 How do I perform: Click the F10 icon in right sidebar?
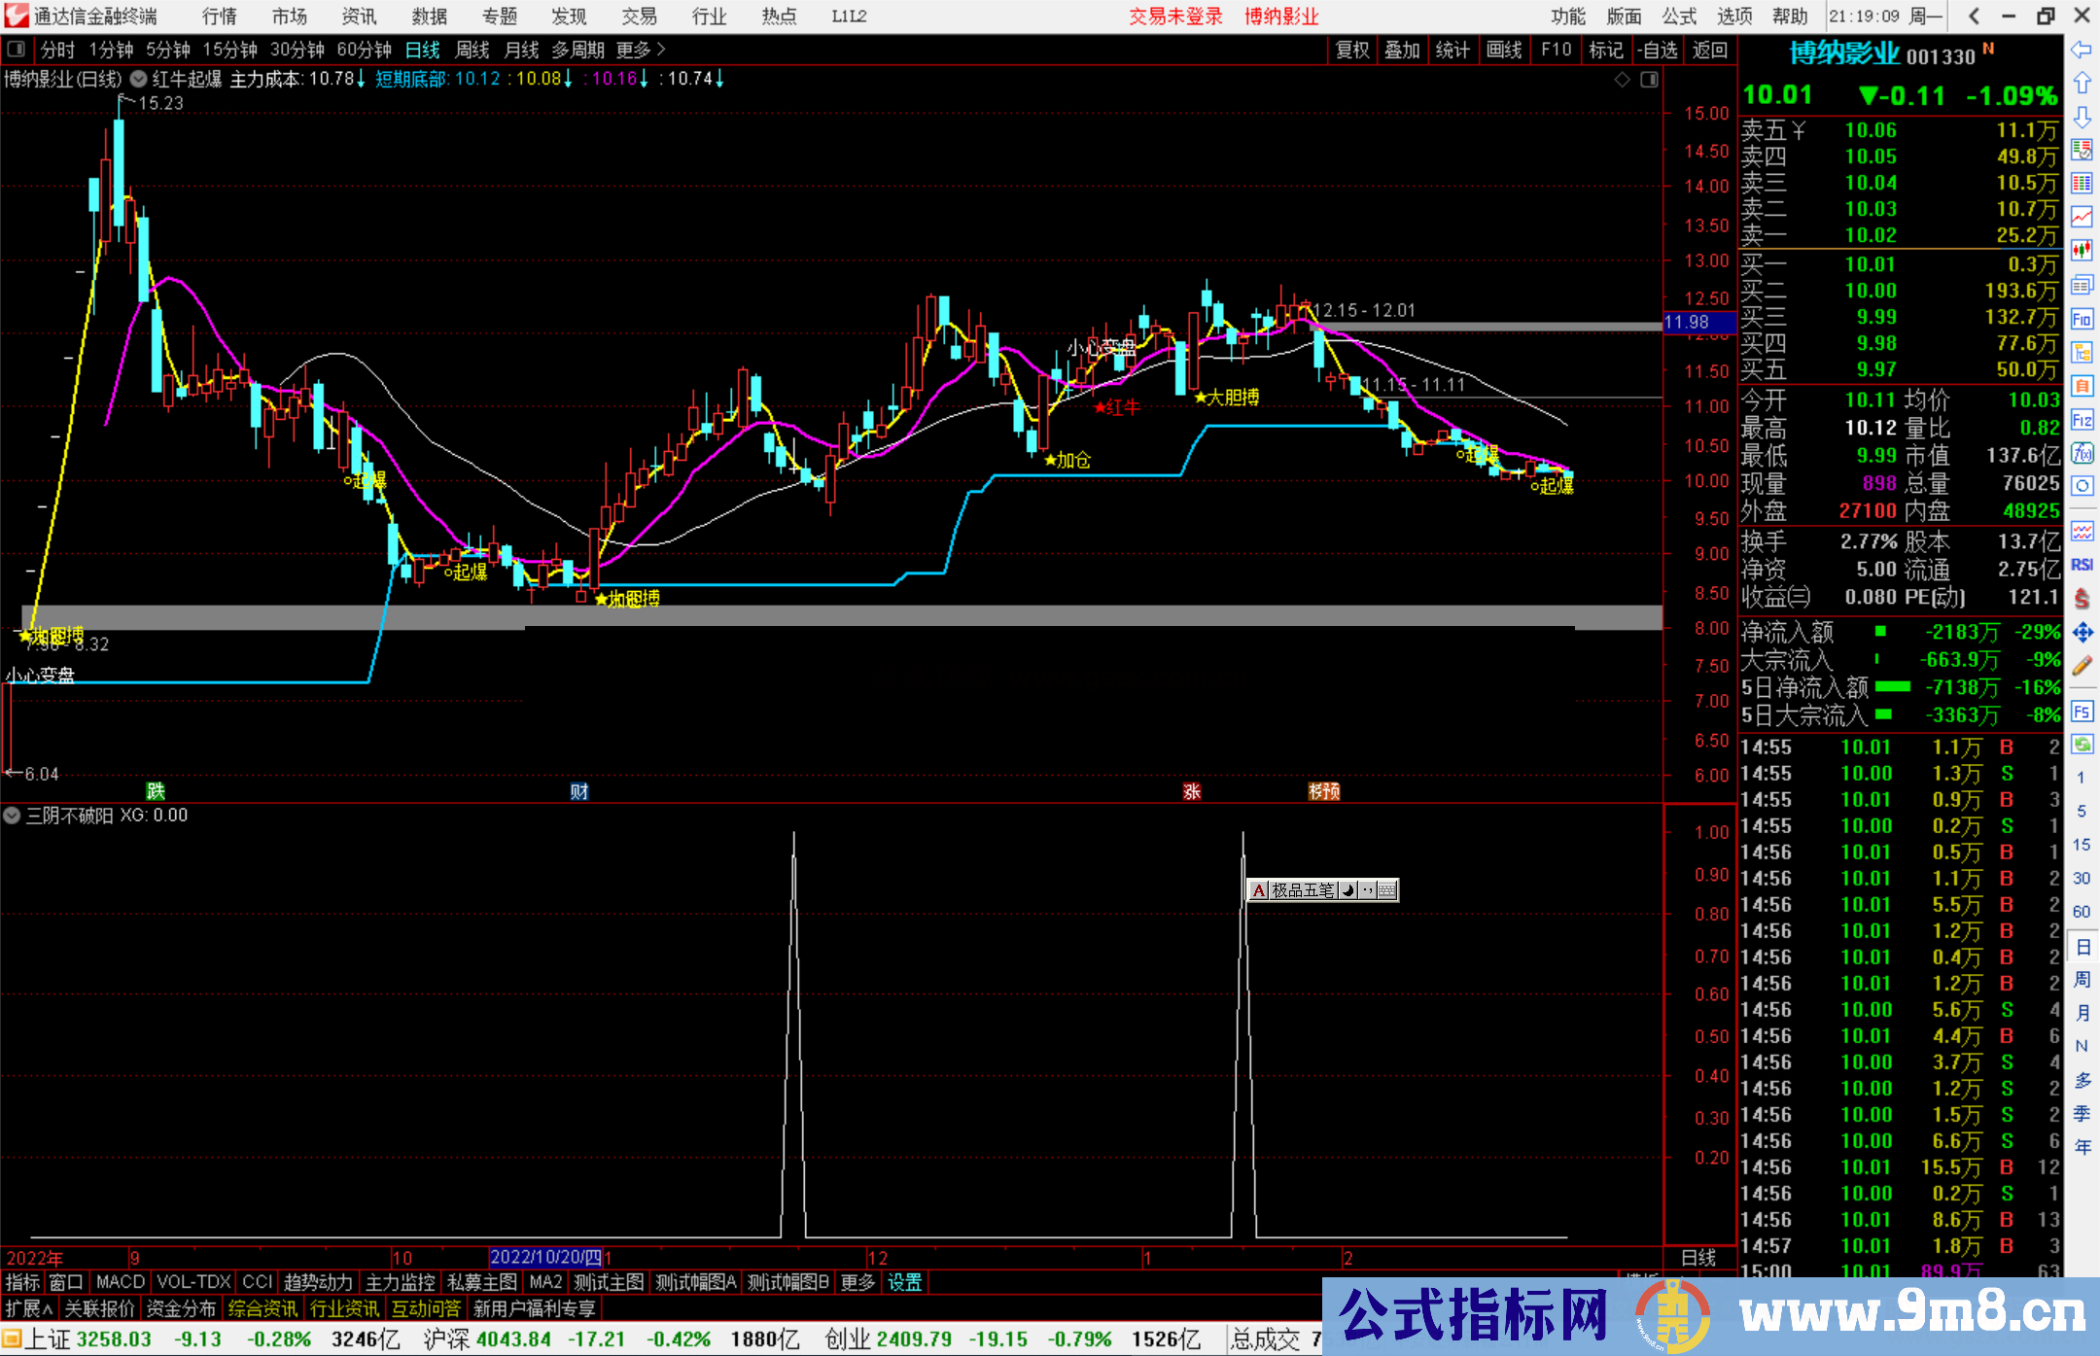tap(2082, 319)
